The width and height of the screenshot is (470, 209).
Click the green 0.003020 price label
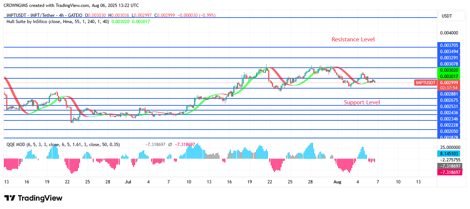[449, 70]
